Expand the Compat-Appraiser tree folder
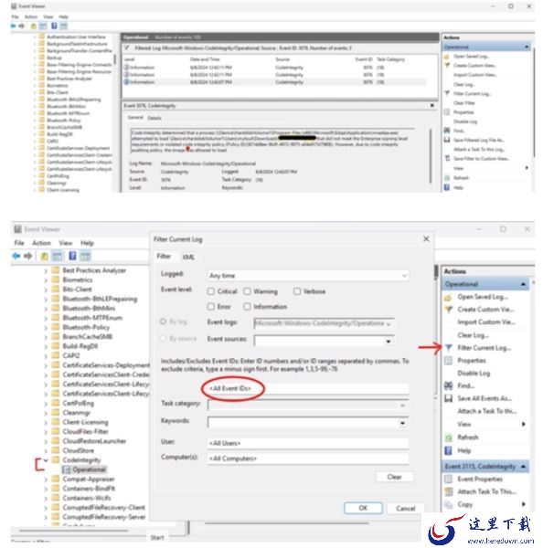543x548 pixels. tap(46, 479)
